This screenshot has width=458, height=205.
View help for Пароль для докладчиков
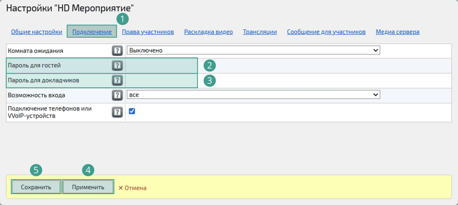pos(117,80)
